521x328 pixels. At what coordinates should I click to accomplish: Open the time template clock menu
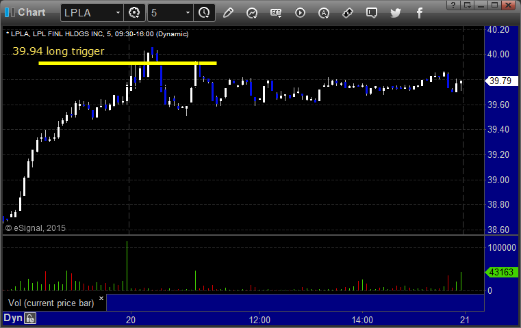tap(204, 13)
